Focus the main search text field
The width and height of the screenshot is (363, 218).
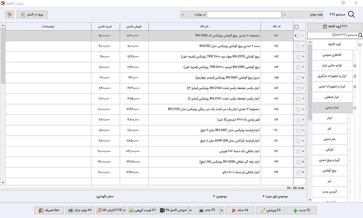point(244,14)
